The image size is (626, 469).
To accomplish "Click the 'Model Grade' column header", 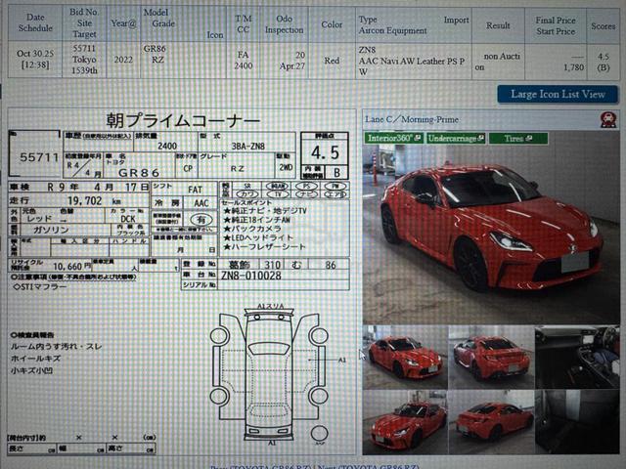I will tap(183, 22).
